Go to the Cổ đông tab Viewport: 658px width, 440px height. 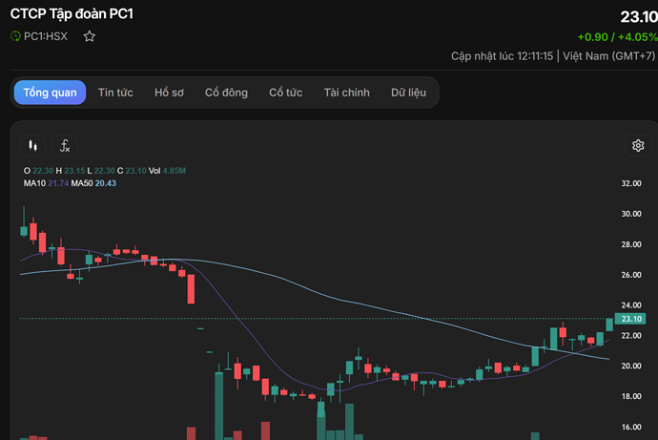(226, 93)
